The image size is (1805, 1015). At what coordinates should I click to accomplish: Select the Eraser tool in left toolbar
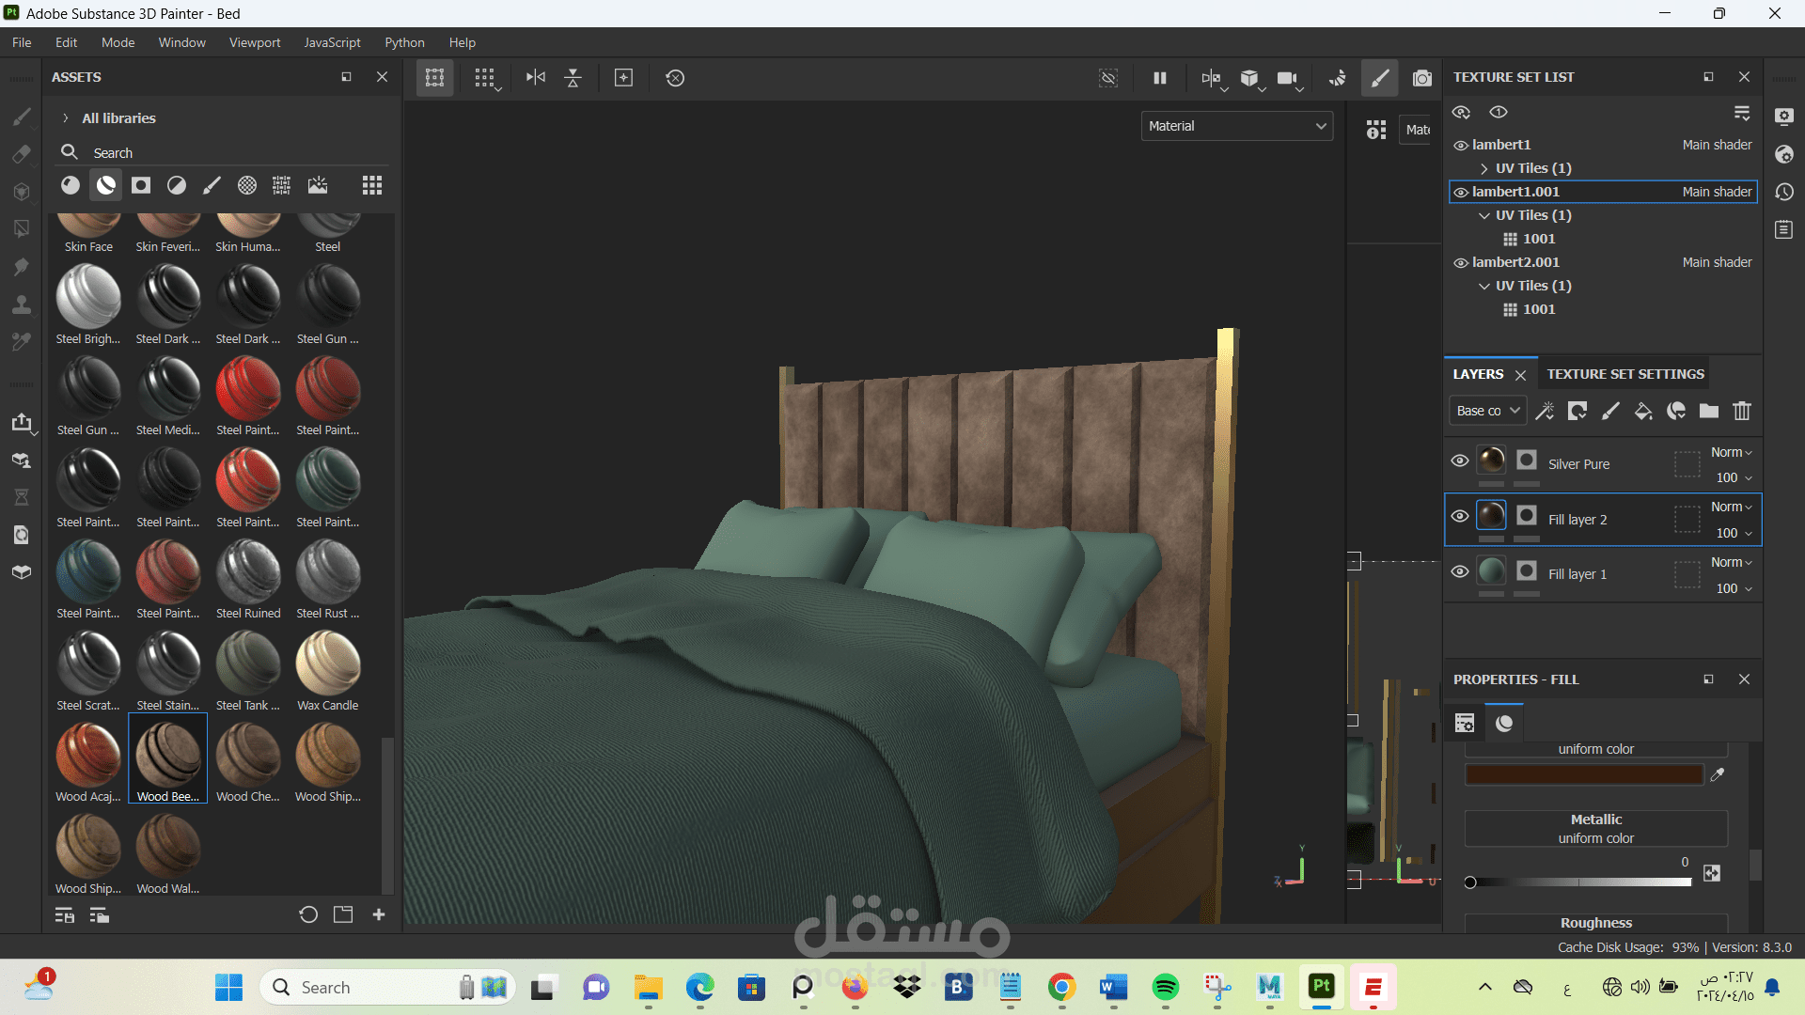coord(21,154)
